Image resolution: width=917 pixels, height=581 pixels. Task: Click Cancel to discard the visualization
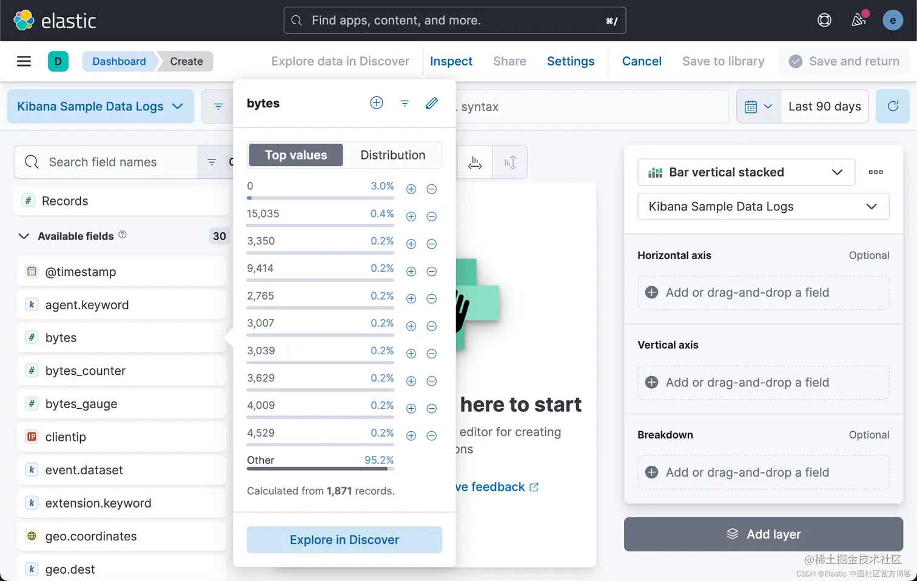[642, 61]
